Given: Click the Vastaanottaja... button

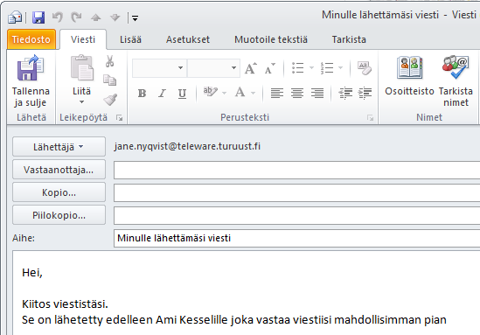Looking at the screenshot, I should 59,170.
